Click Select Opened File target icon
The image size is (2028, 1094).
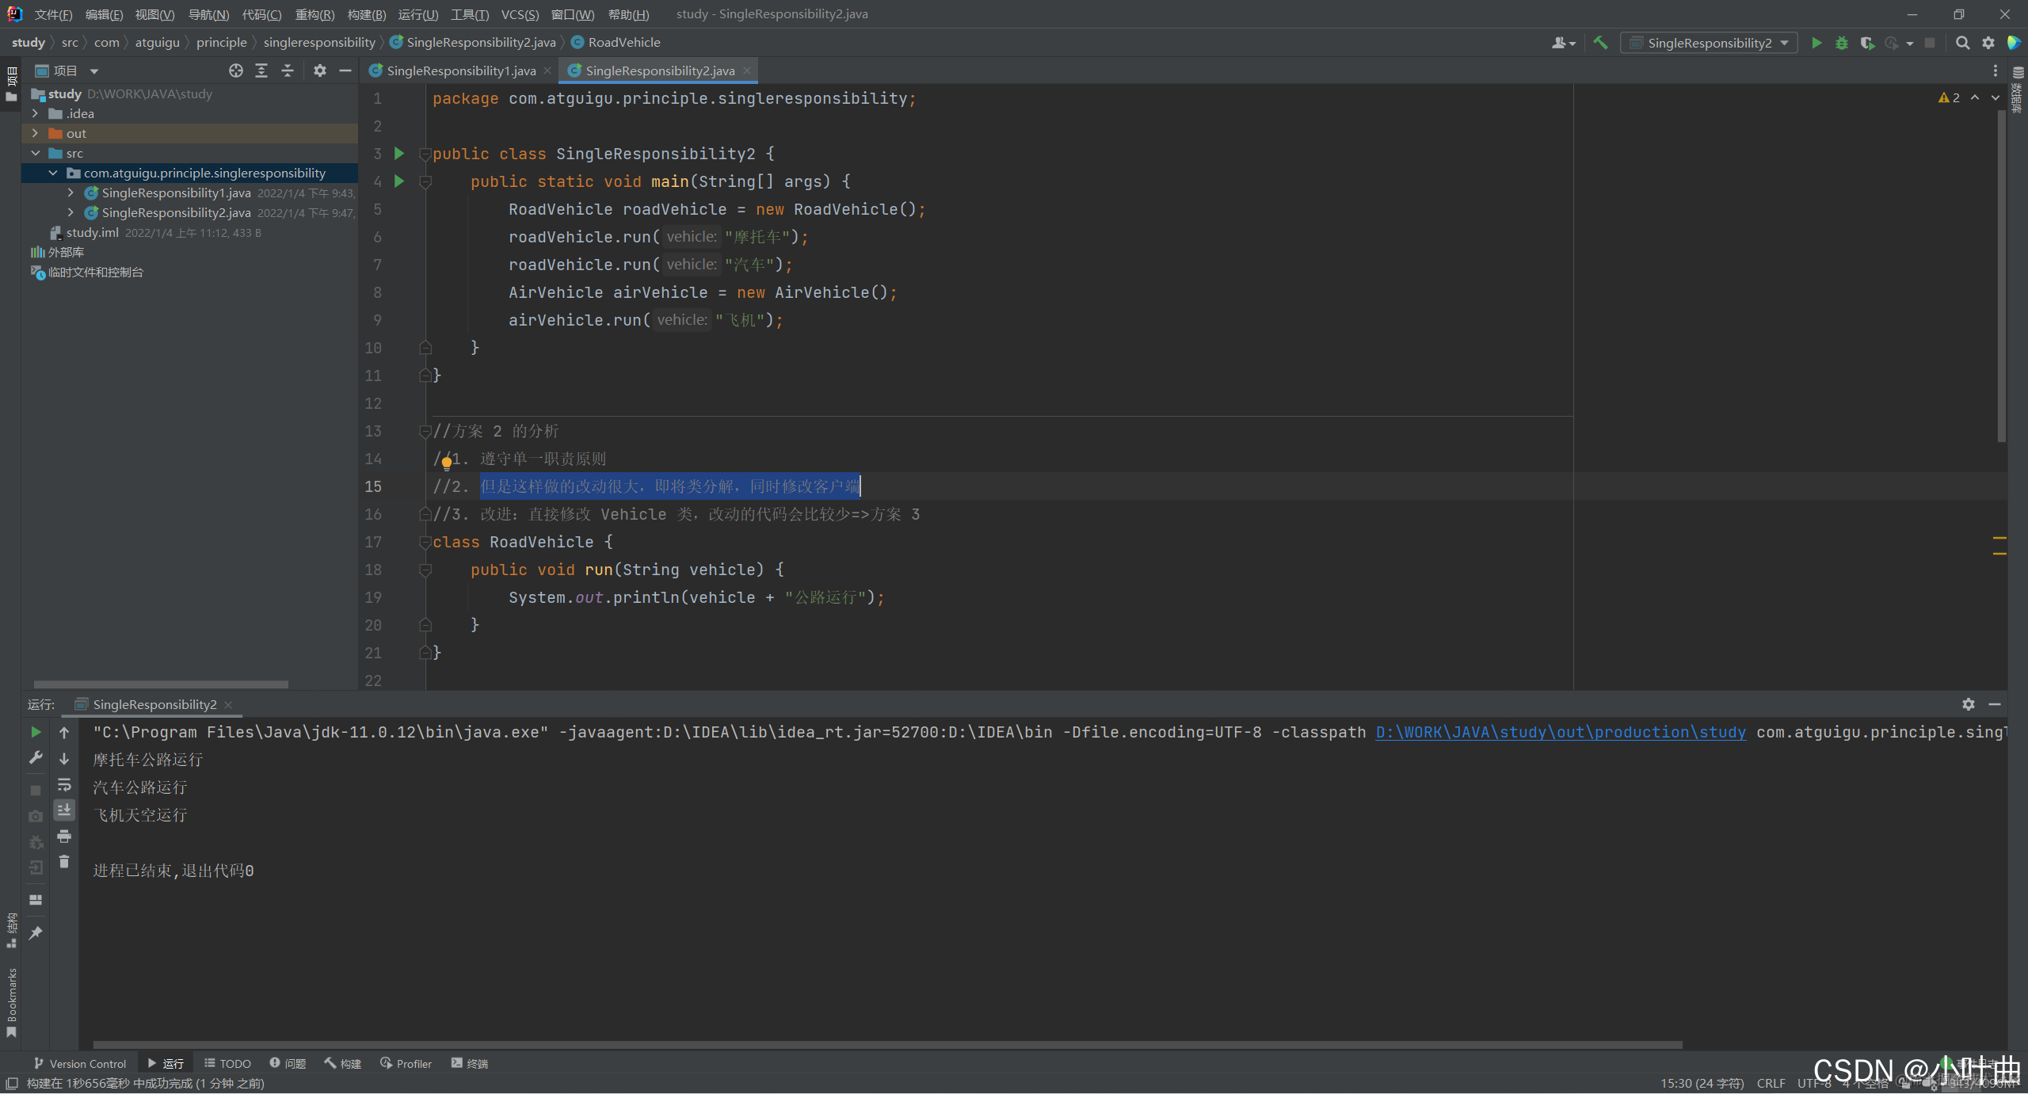(235, 71)
